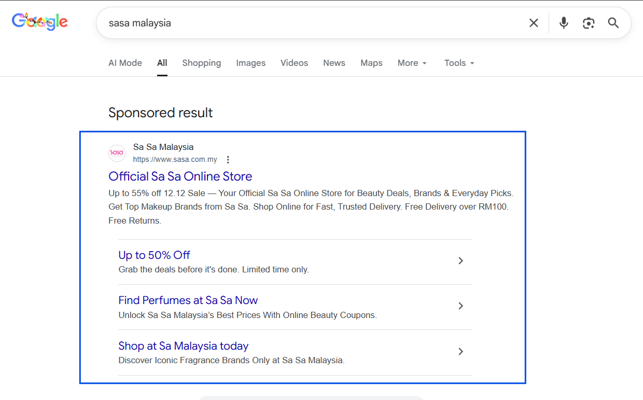Open the Sa Sa favicon logo
This screenshot has width=643, height=400.
pos(117,153)
